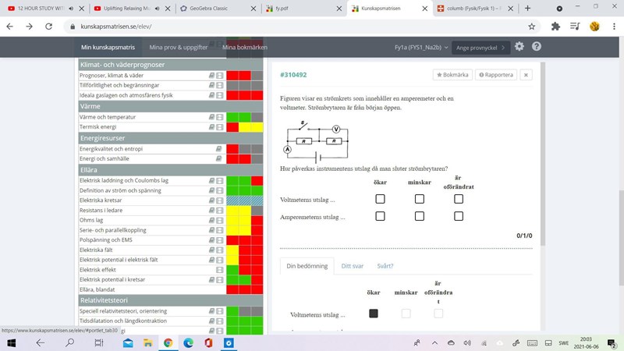Switch to the Ditt svar tab
The height and width of the screenshot is (351, 624).
(x=353, y=266)
